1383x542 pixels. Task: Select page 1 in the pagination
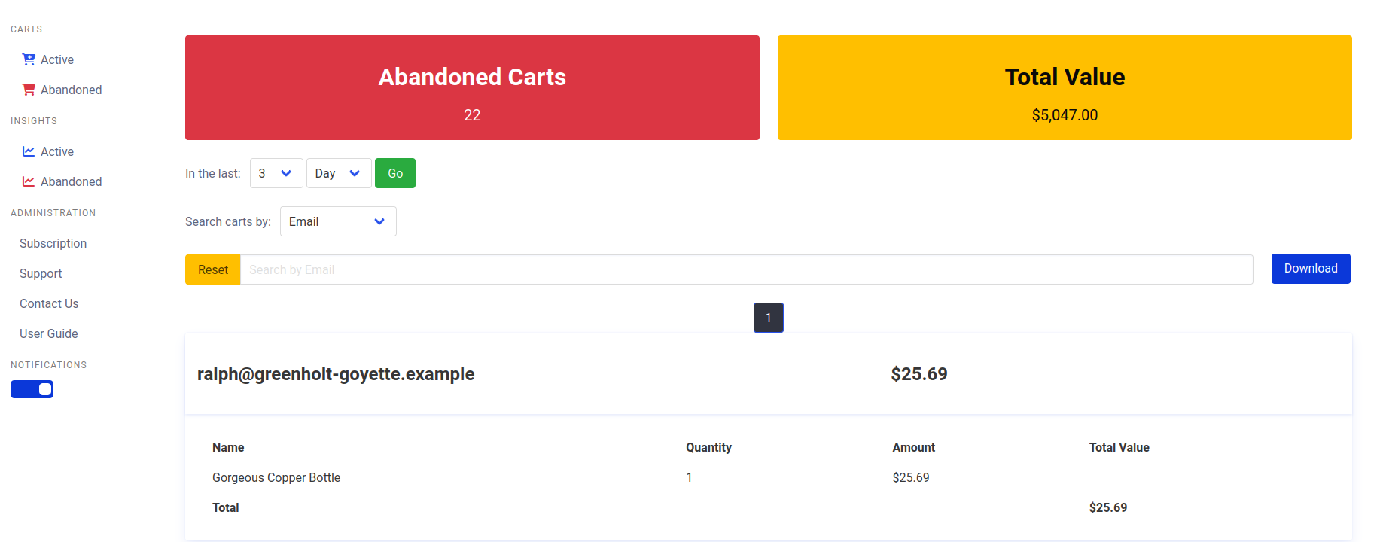point(769,318)
